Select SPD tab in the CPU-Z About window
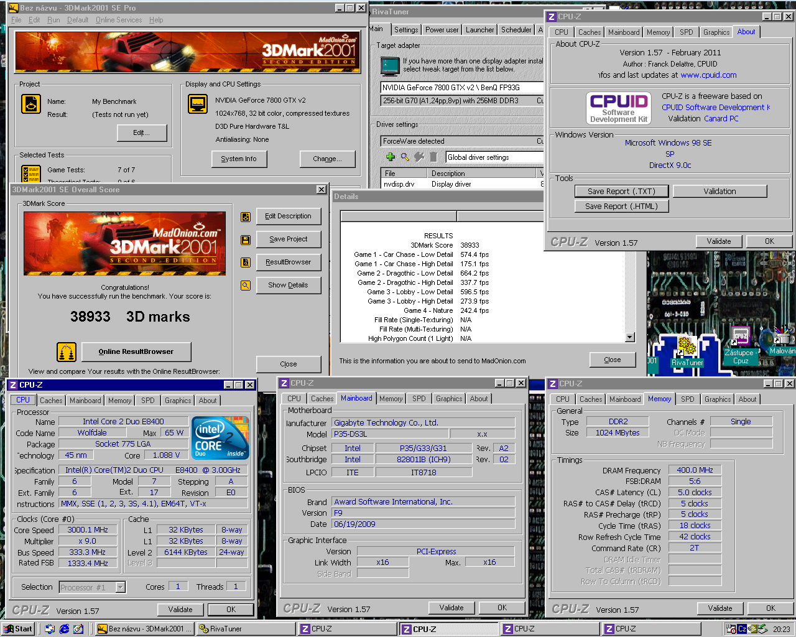Screen dimensions: 796x637 tap(686, 32)
